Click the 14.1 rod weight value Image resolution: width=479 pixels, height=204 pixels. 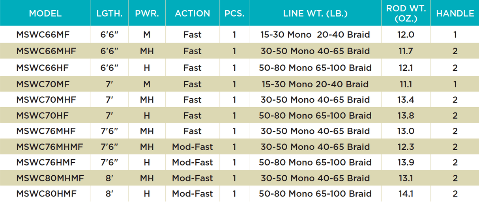click(406, 193)
